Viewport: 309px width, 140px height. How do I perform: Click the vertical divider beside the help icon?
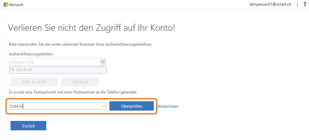(297, 5)
